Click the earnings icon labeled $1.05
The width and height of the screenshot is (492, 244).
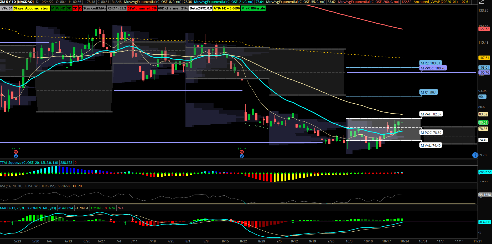[x=242, y=152]
